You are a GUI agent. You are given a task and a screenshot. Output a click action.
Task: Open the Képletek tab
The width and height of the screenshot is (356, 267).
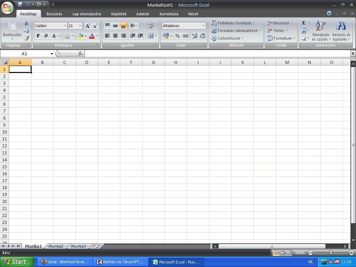119,14
